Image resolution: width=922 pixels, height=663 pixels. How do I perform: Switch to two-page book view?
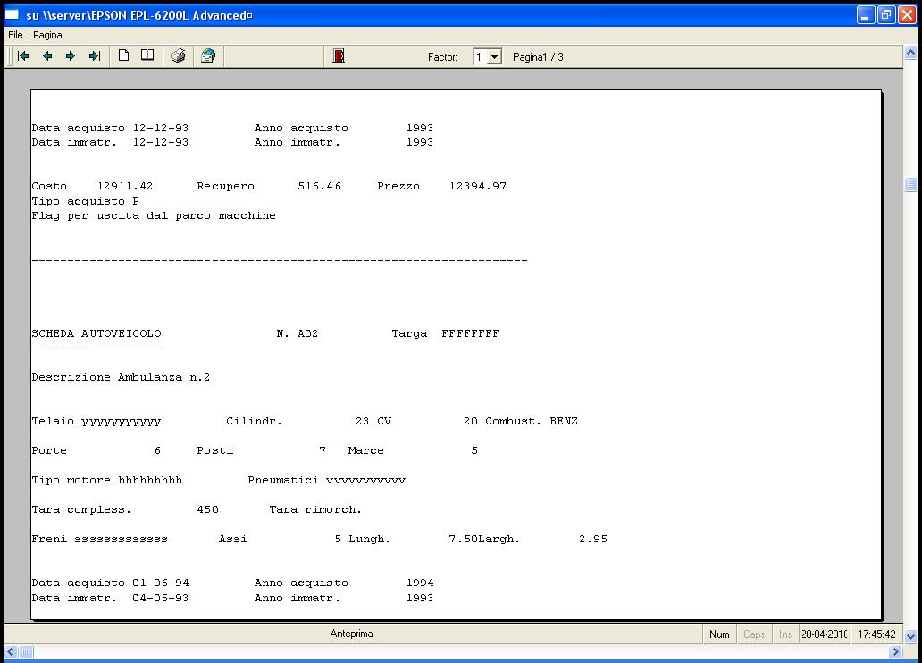(147, 55)
